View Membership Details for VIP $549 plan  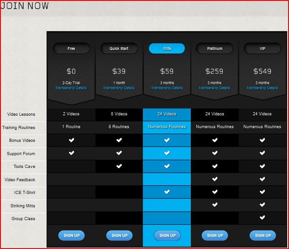coord(263,88)
